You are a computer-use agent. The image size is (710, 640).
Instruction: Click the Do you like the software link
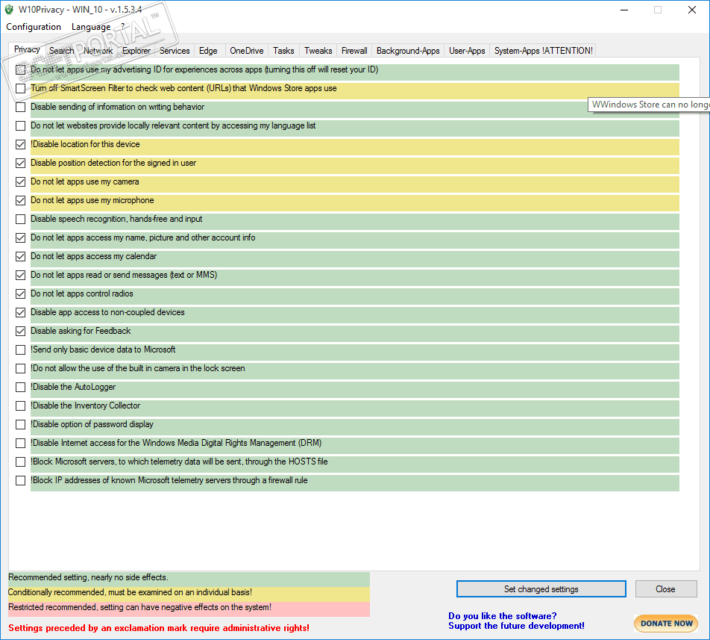502,615
